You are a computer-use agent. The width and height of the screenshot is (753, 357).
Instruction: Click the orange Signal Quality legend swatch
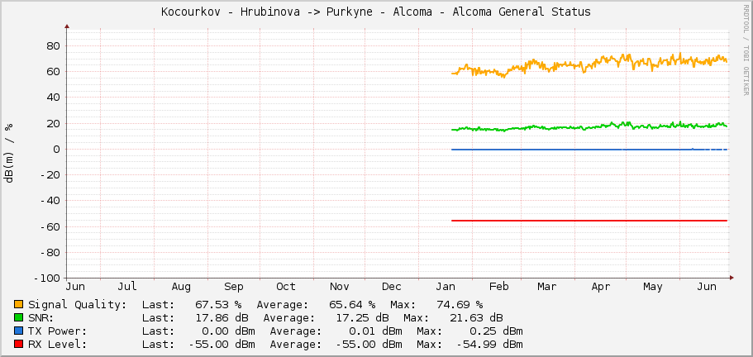click(x=19, y=304)
